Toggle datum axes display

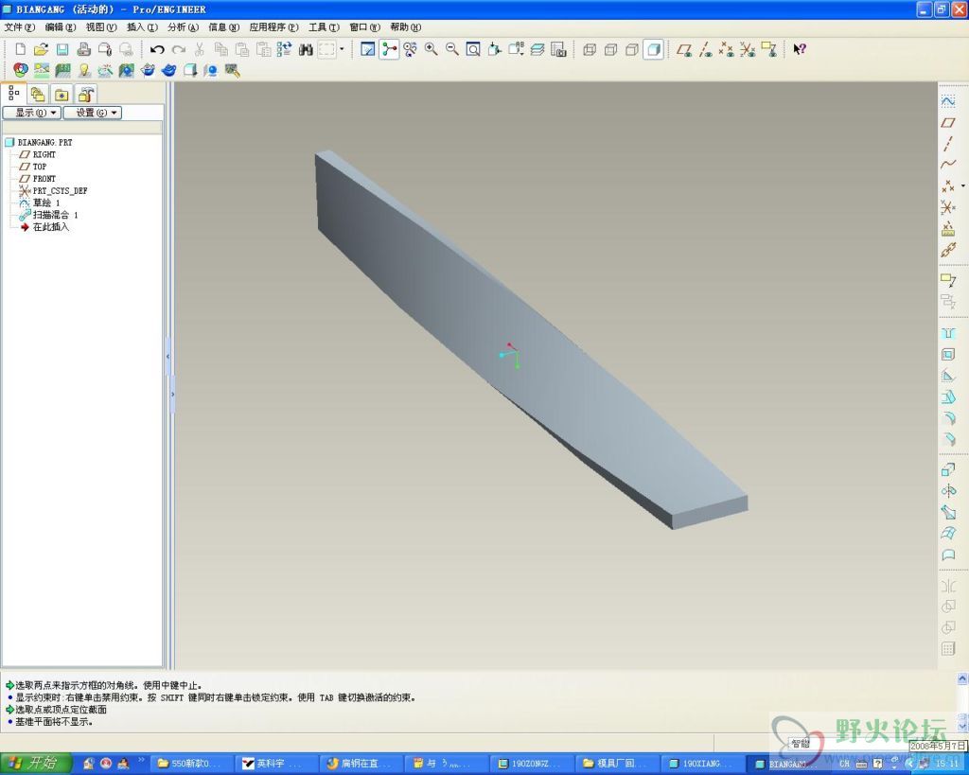705,49
